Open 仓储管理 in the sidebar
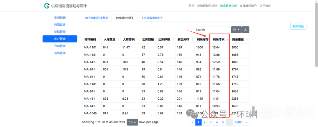Image resolution: width=318 pixels, height=127 pixels. point(60,46)
